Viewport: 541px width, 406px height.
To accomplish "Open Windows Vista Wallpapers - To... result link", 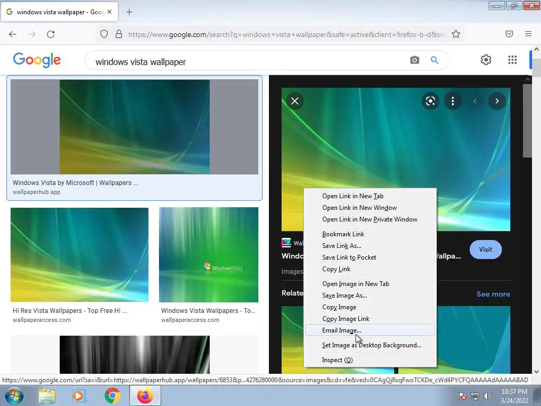I will click(x=208, y=311).
